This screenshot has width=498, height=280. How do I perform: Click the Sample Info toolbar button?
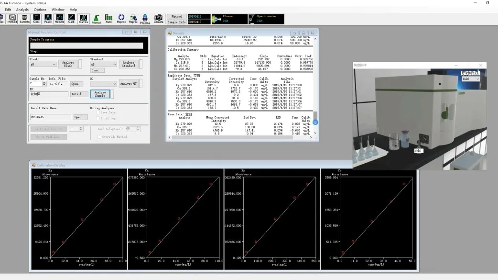point(176,22)
